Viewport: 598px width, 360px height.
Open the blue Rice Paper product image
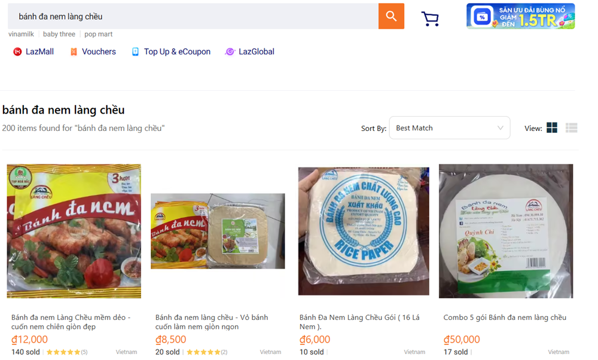pyautogui.click(x=364, y=231)
